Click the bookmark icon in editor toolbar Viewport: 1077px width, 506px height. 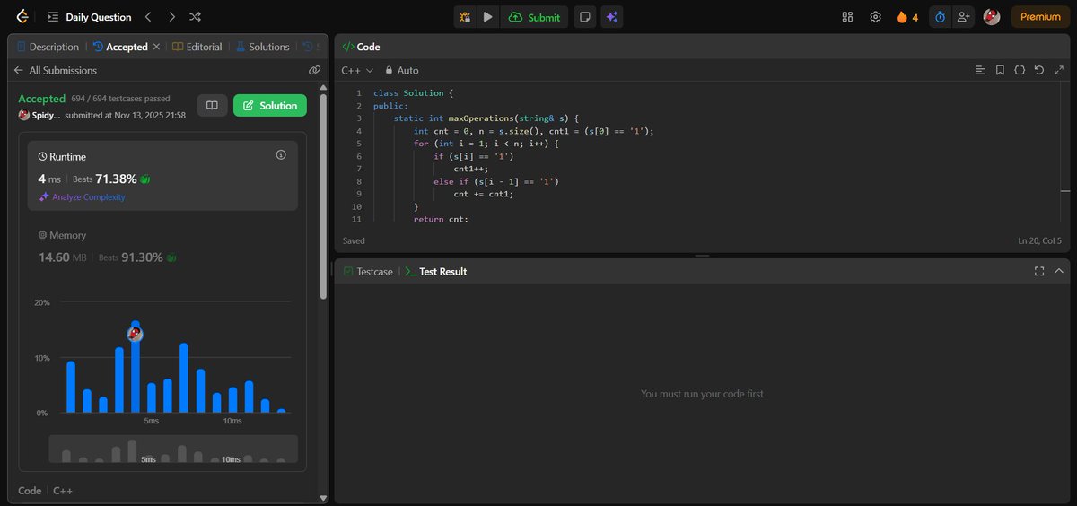(1000, 70)
